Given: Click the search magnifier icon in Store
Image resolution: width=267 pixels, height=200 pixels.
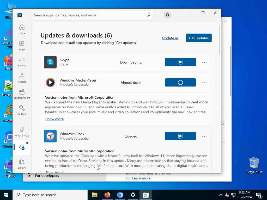Looking at the screenshot, I should (x=148, y=15).
